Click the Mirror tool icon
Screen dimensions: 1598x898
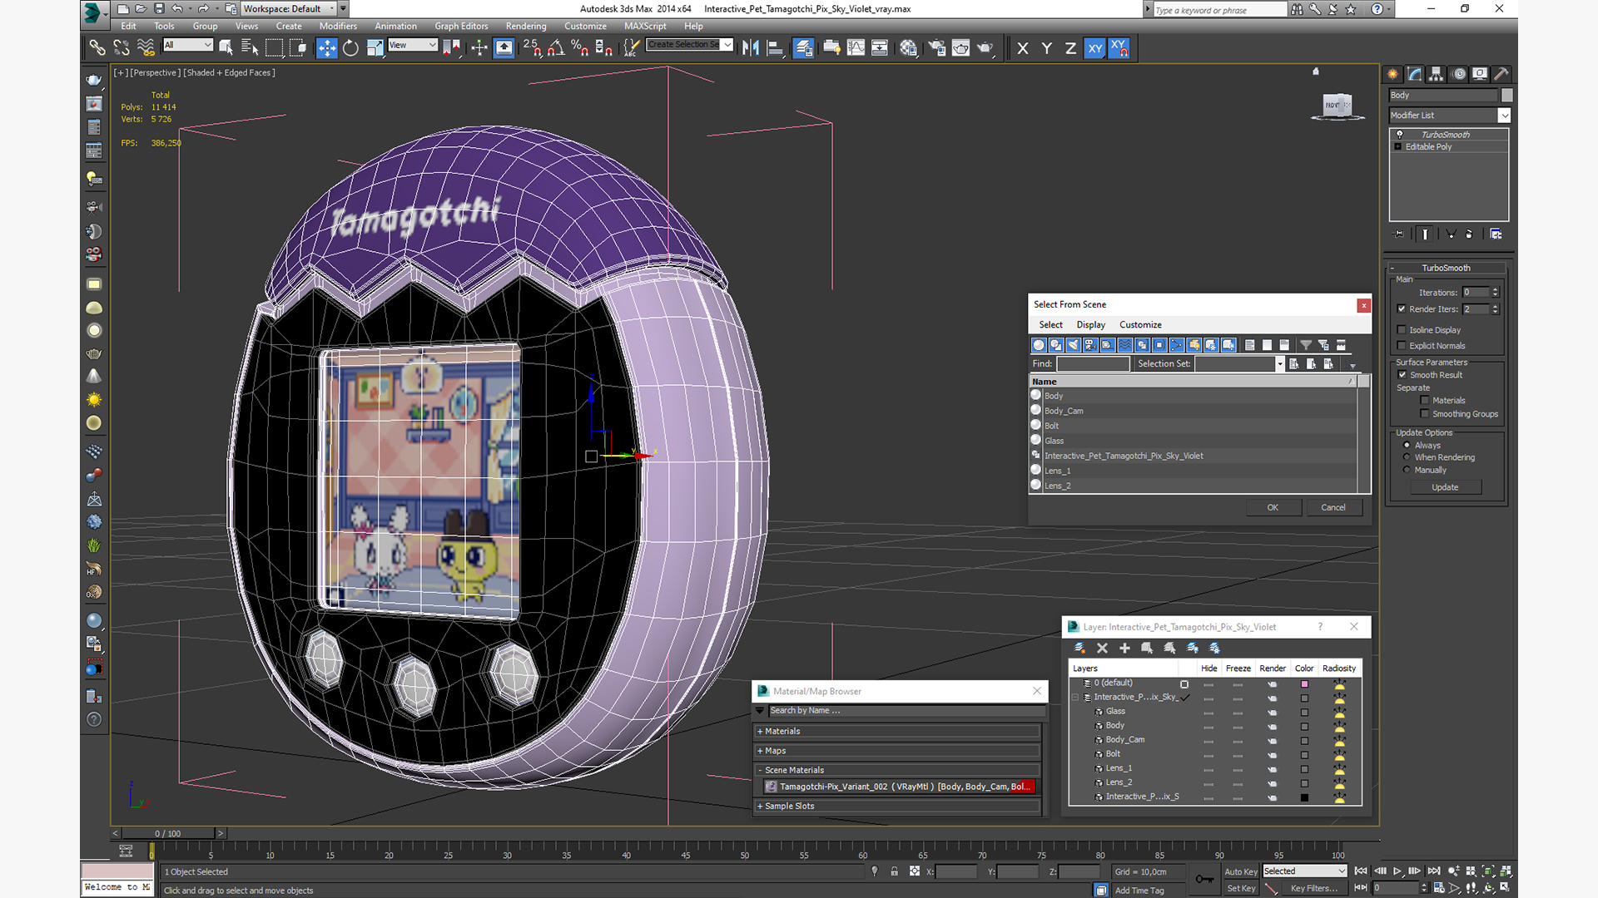tap(751, 48)
